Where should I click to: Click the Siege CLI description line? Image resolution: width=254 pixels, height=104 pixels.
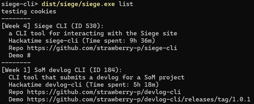click(93, 33)
